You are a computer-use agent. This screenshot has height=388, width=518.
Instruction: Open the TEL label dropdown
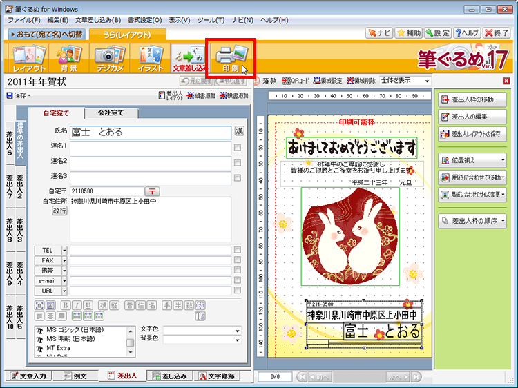64,251
